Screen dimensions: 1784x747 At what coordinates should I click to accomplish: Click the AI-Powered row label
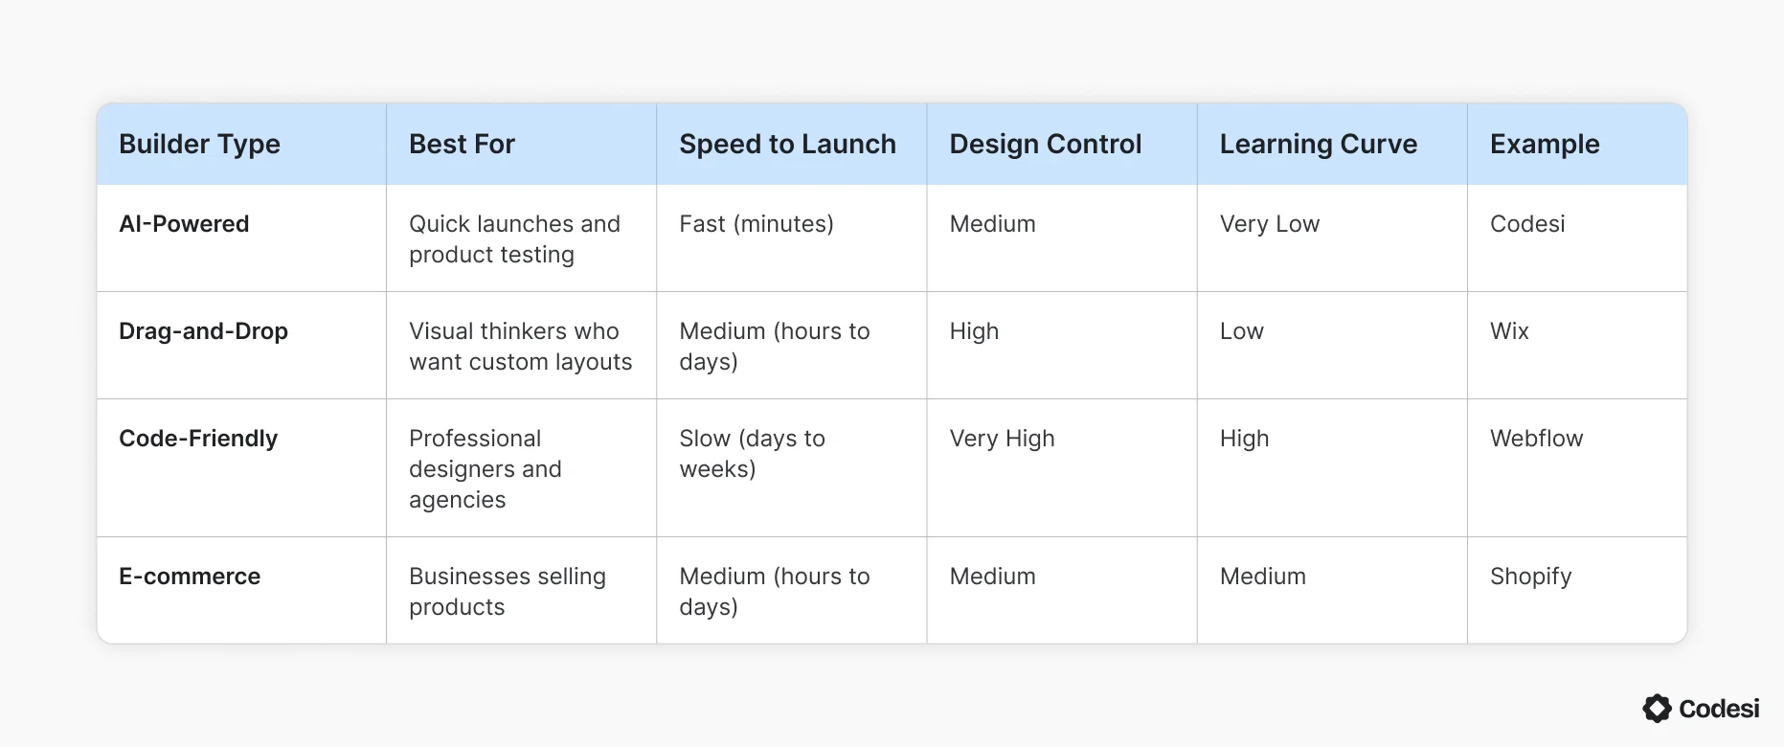coord(184,224)
